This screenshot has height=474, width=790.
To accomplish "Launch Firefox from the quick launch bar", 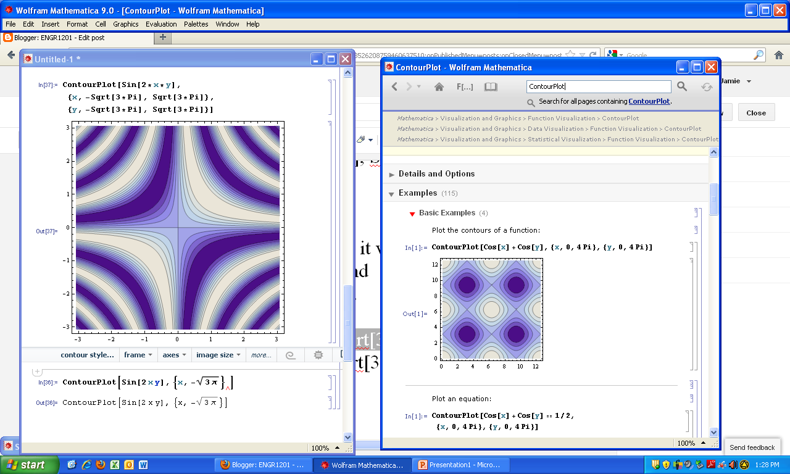I will [100, 465].
